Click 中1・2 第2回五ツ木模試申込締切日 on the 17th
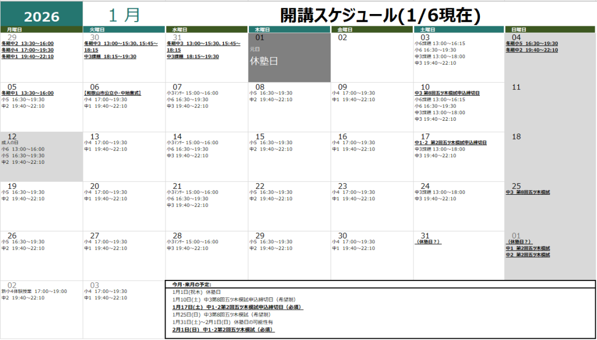This screenshot has width=597, height=340. click(x=450, y=142)
